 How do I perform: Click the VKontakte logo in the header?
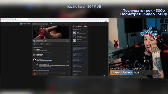tap(25, 24)
